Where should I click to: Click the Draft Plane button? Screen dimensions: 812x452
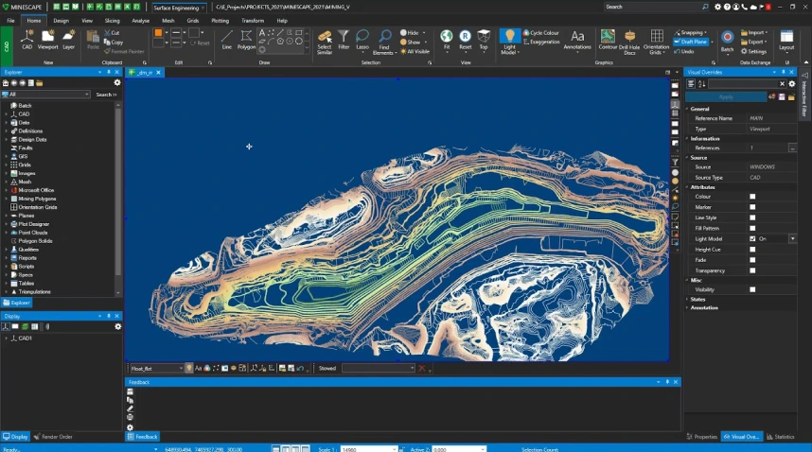pos(693,42)
